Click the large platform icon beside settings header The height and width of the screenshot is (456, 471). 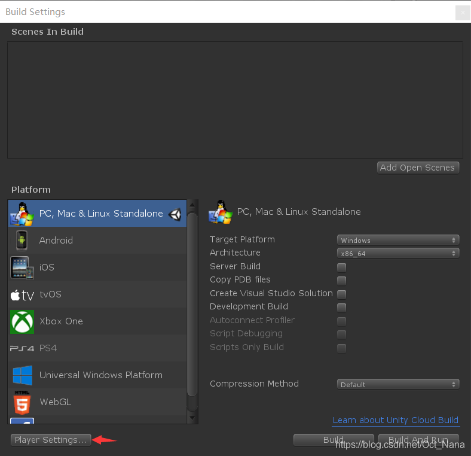click(221, 212)
